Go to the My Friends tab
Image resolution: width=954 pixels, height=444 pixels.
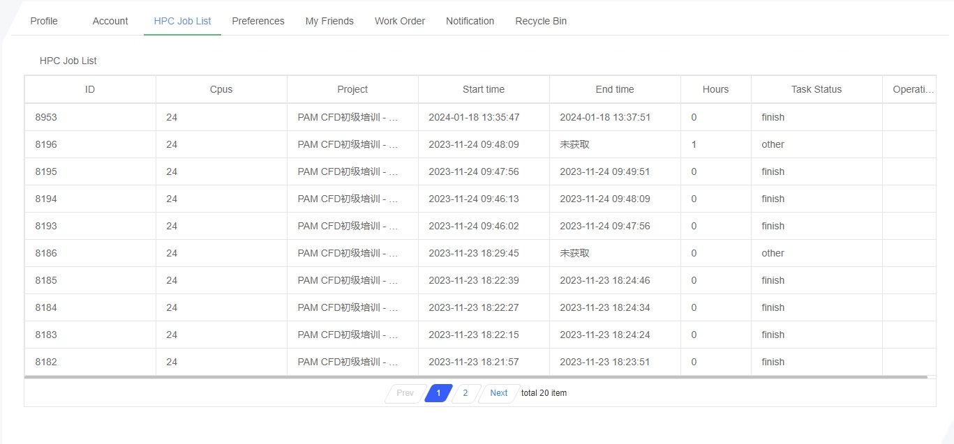coord(329,21)
